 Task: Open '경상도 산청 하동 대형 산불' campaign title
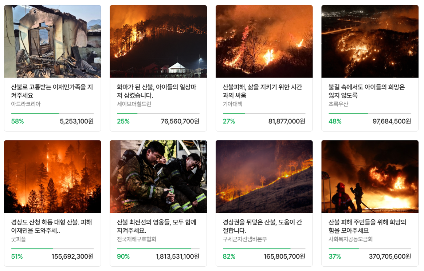pos(52,226)
